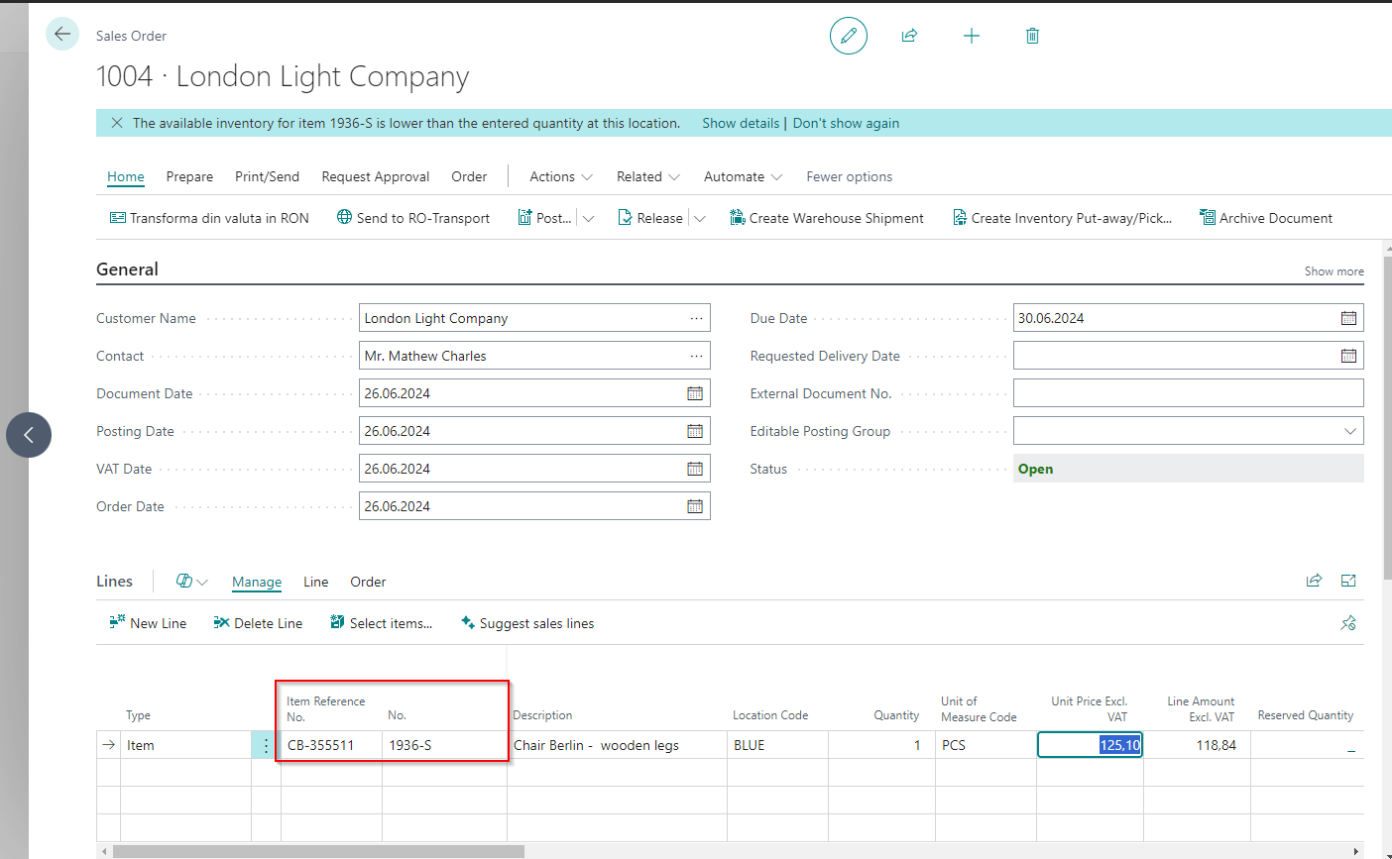The width and height of the screenshot is (1392, 859).
Task: Select the Request Approval tab
Action: (376, 176)
